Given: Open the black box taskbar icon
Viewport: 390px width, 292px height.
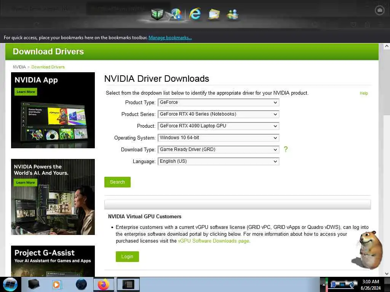Looking at the screenshot, I should coord(34,284).
